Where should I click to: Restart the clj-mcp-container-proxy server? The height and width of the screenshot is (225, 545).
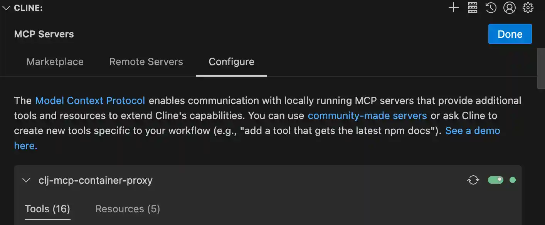tap(473, 180)
